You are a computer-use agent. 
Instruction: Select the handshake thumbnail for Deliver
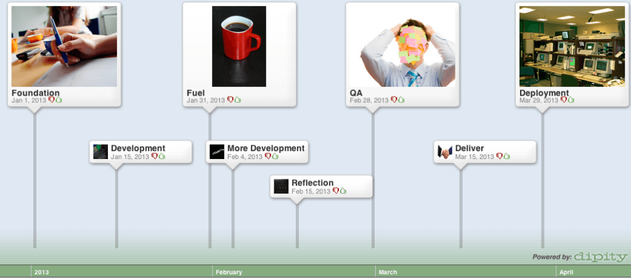[x=445, y=152]
